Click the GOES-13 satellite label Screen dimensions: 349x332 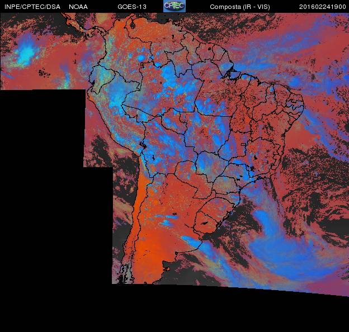[132, 7]
